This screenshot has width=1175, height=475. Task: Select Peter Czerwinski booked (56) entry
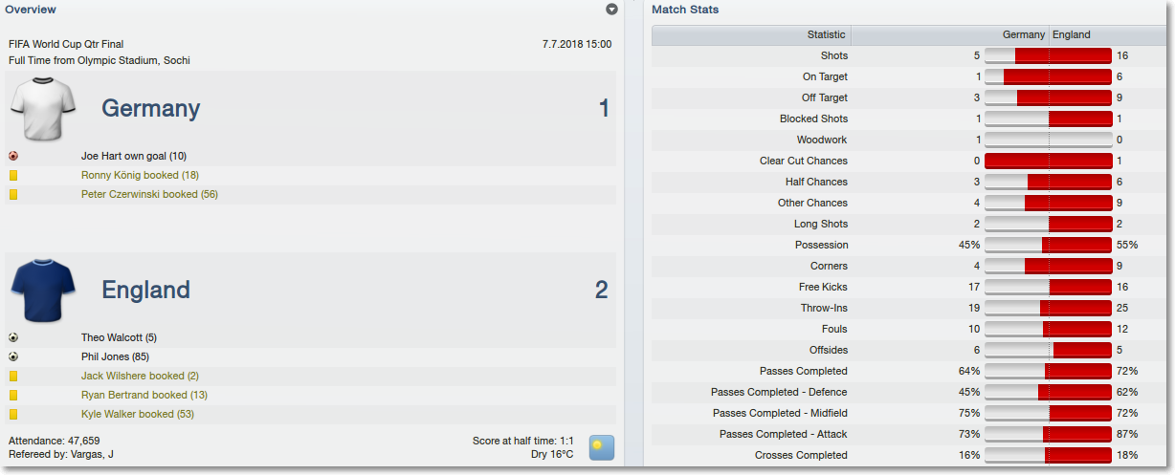(x=150, y=194)
